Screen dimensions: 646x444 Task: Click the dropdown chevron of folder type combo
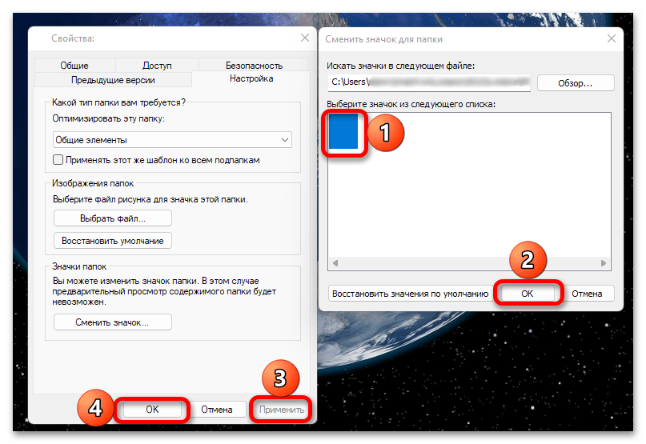(x=285, y=140)
